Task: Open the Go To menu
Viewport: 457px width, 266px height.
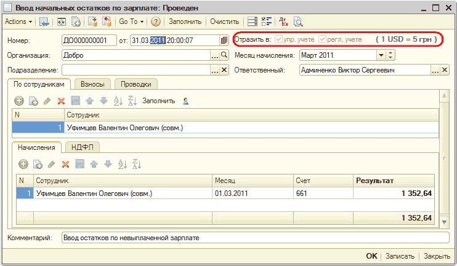Action: (x=131, y=22)
